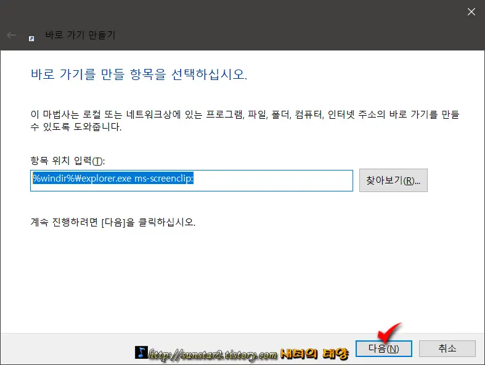The height and width of the screenshot is (365, 485).
Task: Click the wizard description starting 이 마법사는
Action: (x=245, y=121)
